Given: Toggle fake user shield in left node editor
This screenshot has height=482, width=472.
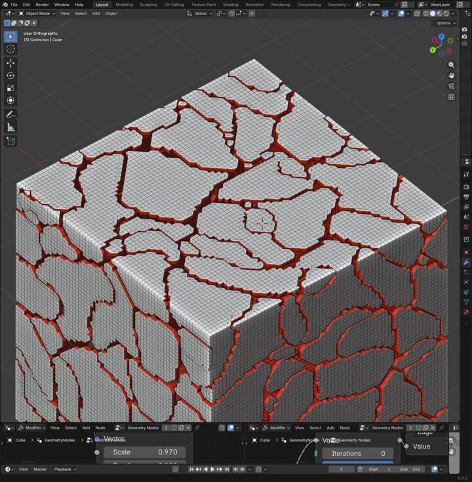Looking at the screenshot, I should (x=174, y=427).
